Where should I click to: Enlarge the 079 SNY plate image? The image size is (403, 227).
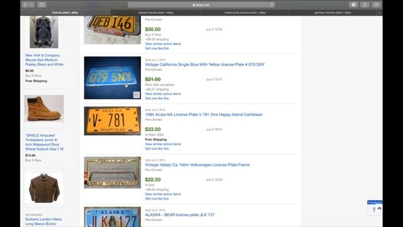137,95
